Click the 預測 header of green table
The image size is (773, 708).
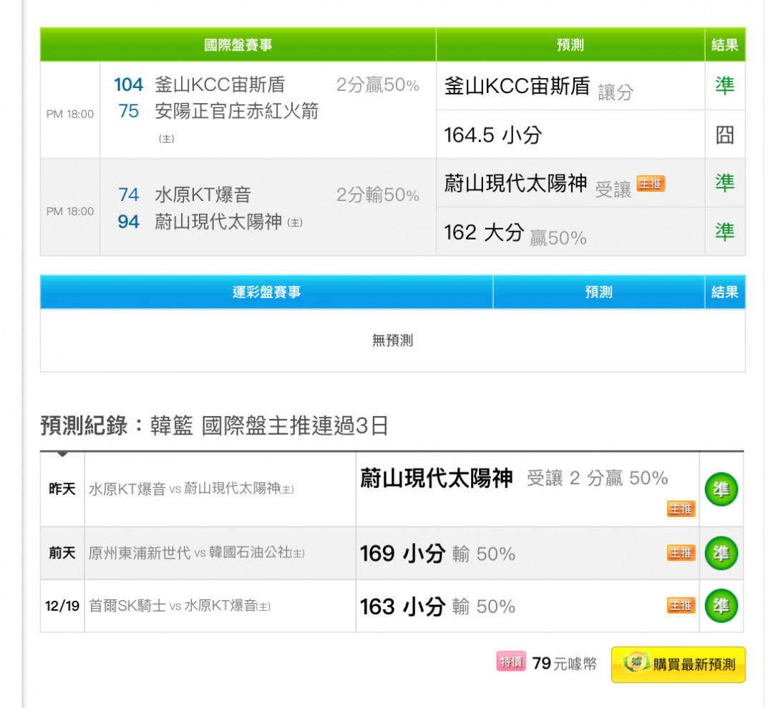570,45
